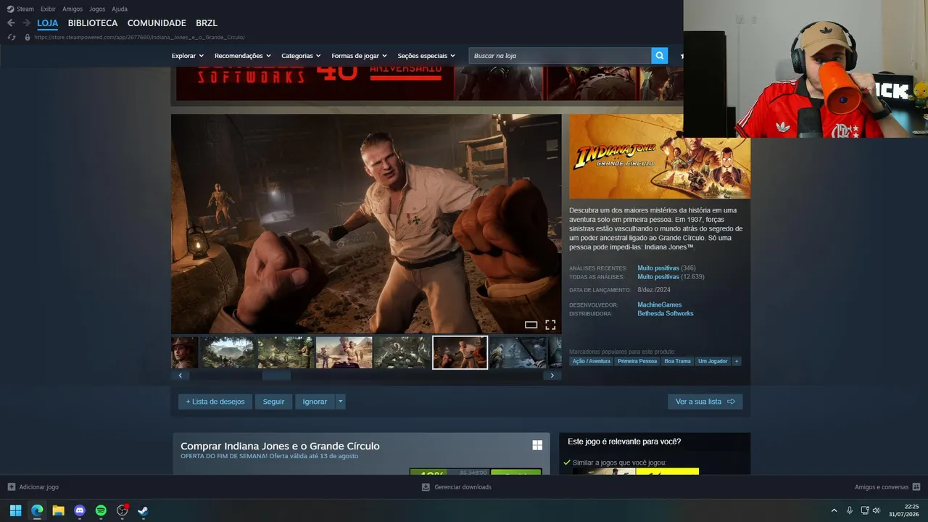The image size is (928, 522).
Task: Open the Exibir menu
Action: pos(48,9)
